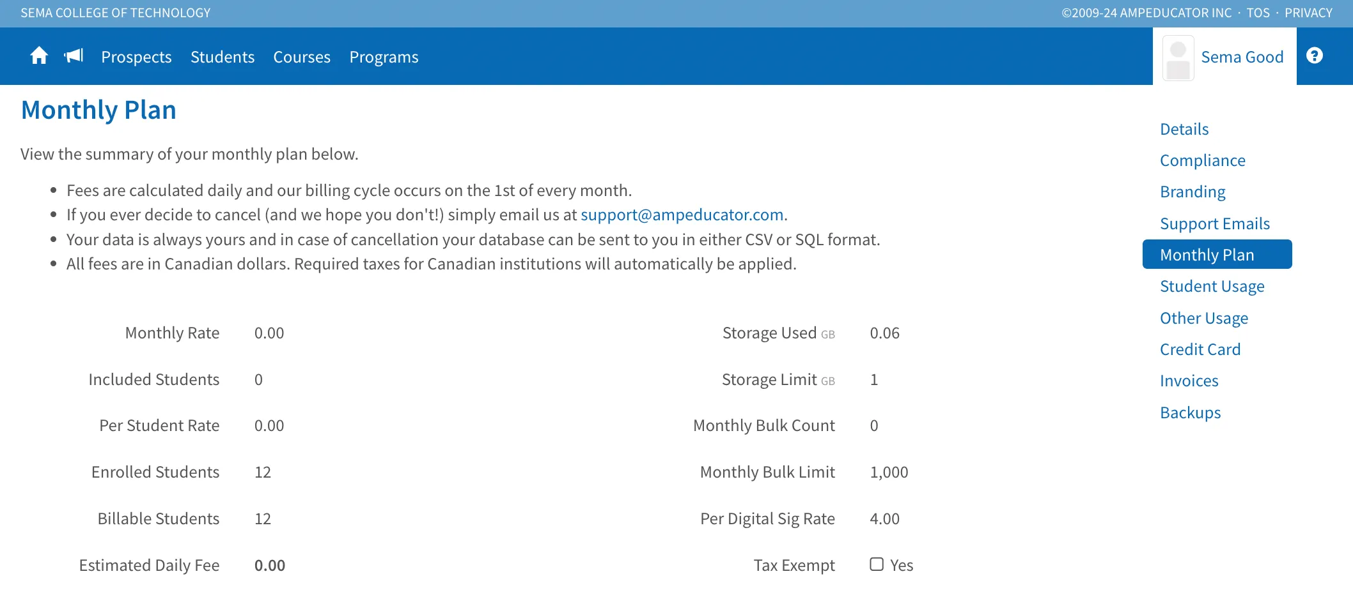Click the user avatar picture
The height and width of the screenshot is (613, 1353).
pos(1178,57)
